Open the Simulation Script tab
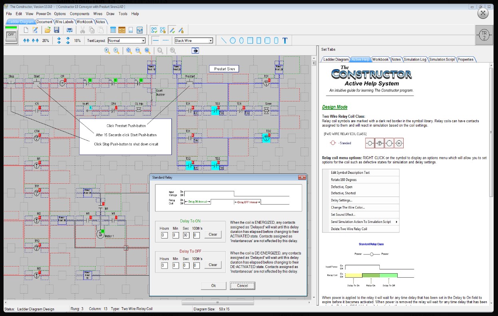Image resolution: width=498 pixels, height=316 pixels. click(442, 60)
